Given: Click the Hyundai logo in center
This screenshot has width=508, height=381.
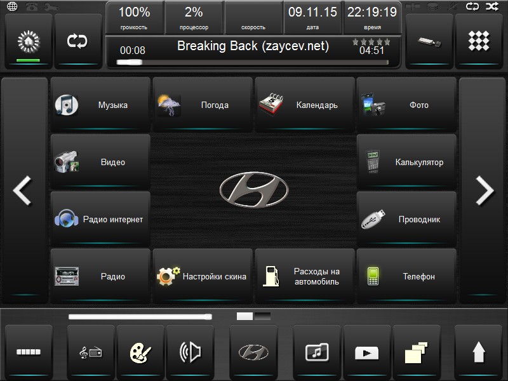Looking at the screenshot, I should click(x=253, y=190).
